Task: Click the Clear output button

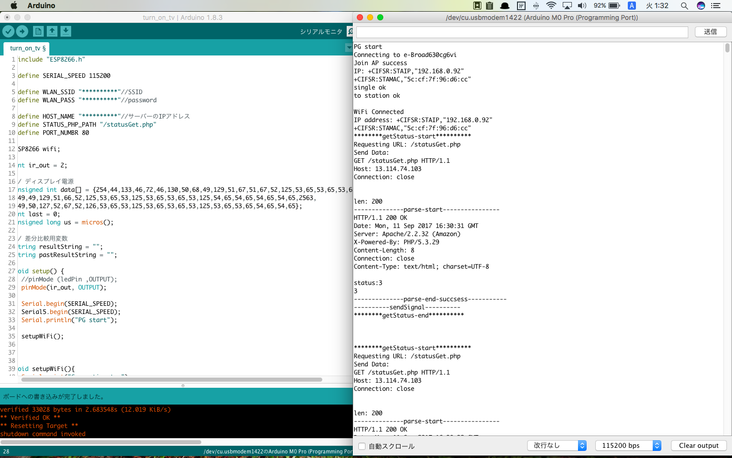Action: pos(699,445)
